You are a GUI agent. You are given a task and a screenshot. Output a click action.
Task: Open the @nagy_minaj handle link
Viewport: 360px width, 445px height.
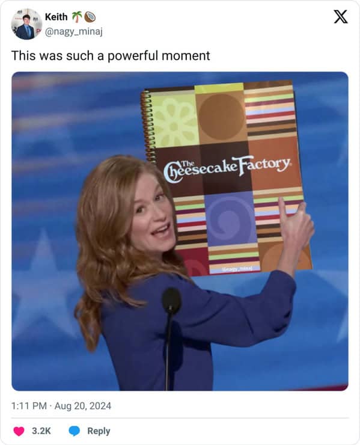tap(74, 31)
